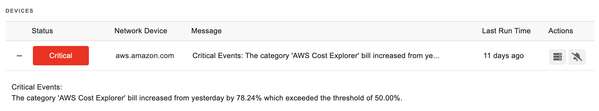Viewport: 599px width, 111px height.
Task: Click the '11 days ago' run time
Action: point(503,56)
